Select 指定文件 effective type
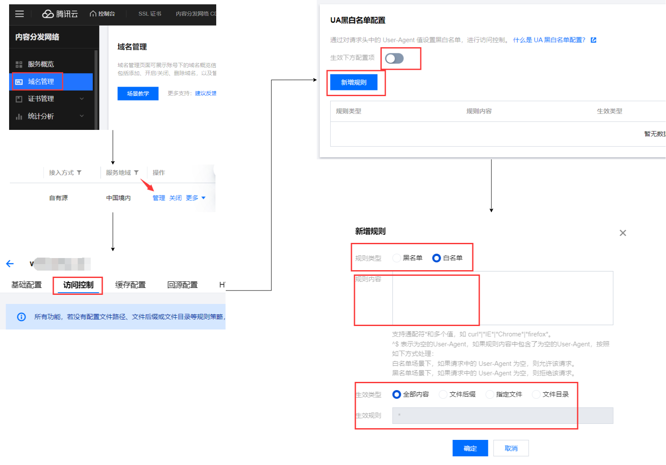666x465 pixels. 490,394
